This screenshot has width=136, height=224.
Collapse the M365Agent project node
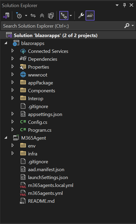coord(6,138)
